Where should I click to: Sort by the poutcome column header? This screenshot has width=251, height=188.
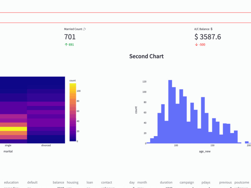(242, 182)
